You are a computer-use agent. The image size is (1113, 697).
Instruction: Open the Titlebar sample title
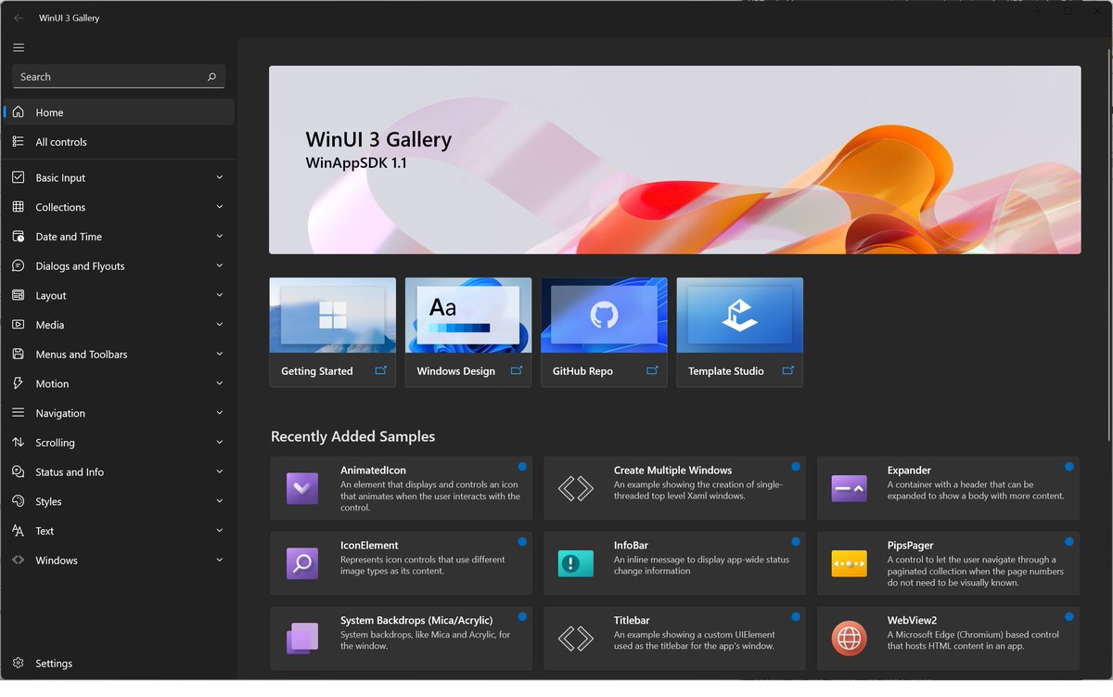click(x=632, y=621)
